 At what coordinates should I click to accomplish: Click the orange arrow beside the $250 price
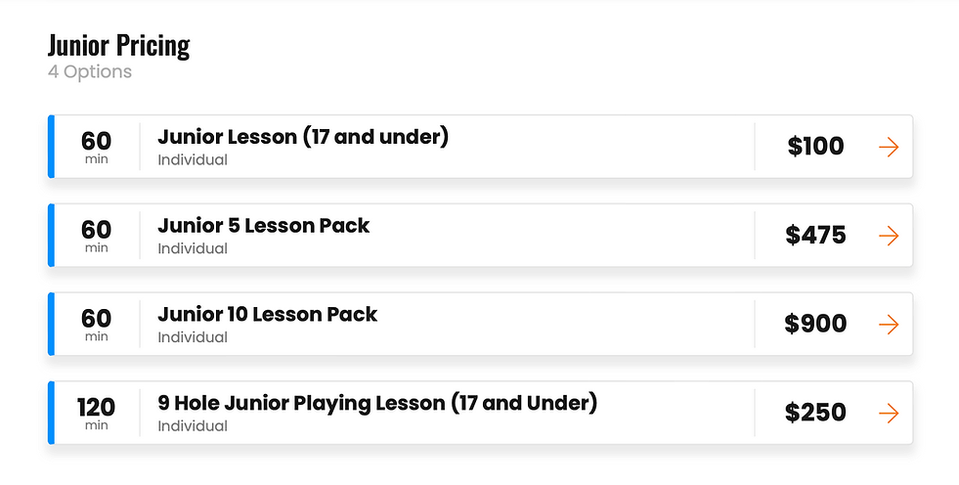pos(888,414)
